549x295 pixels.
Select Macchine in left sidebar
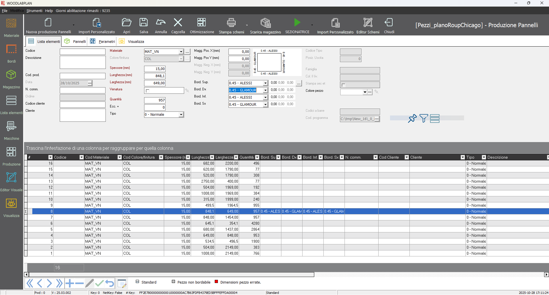[x=11, y=131]
